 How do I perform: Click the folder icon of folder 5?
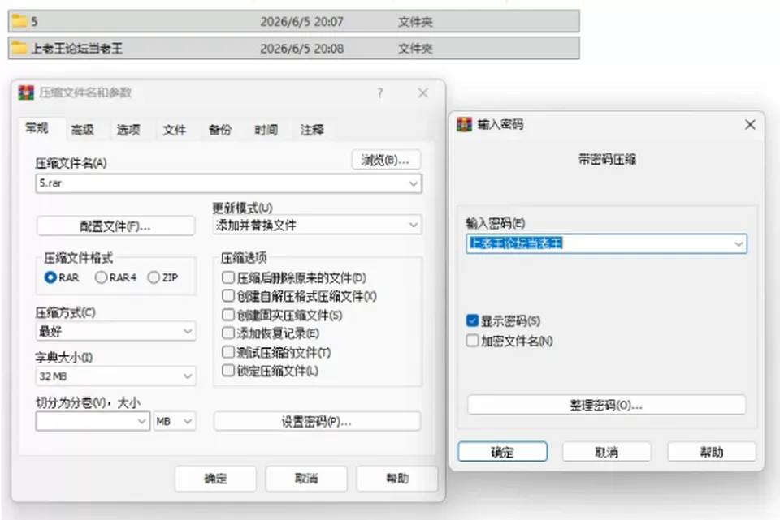coord(19,21)
